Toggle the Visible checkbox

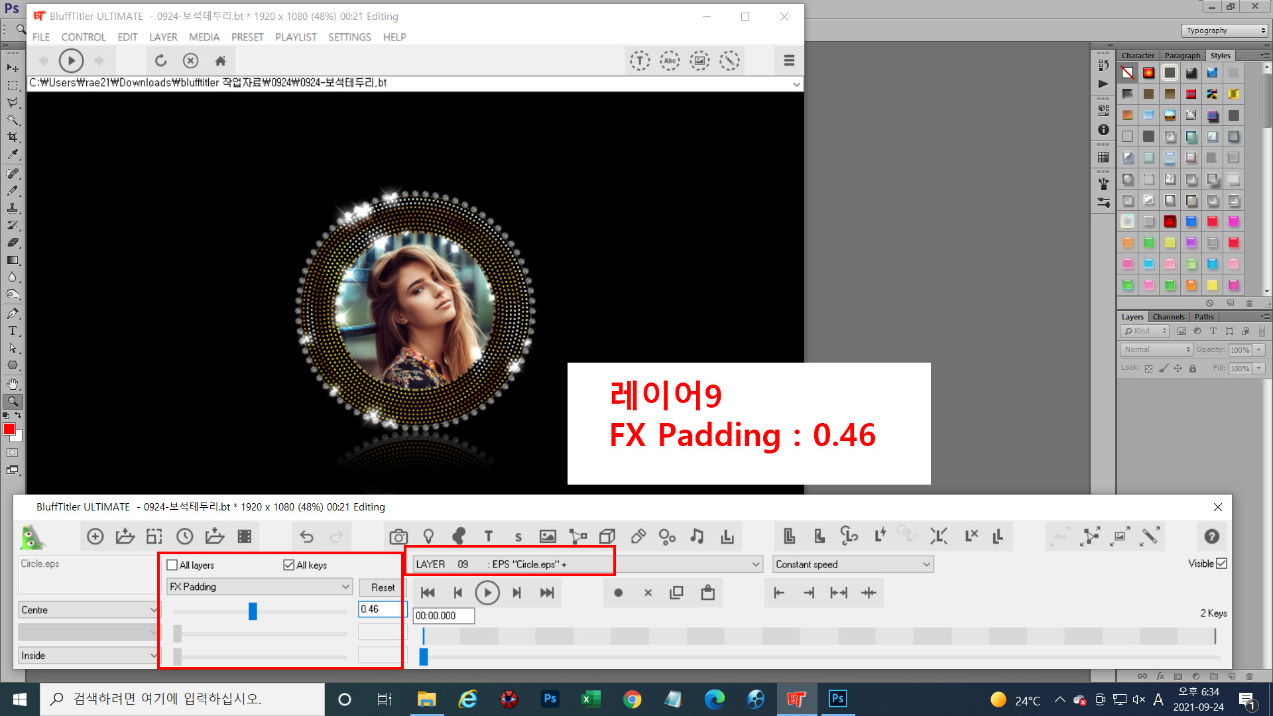coord(1222,564)
